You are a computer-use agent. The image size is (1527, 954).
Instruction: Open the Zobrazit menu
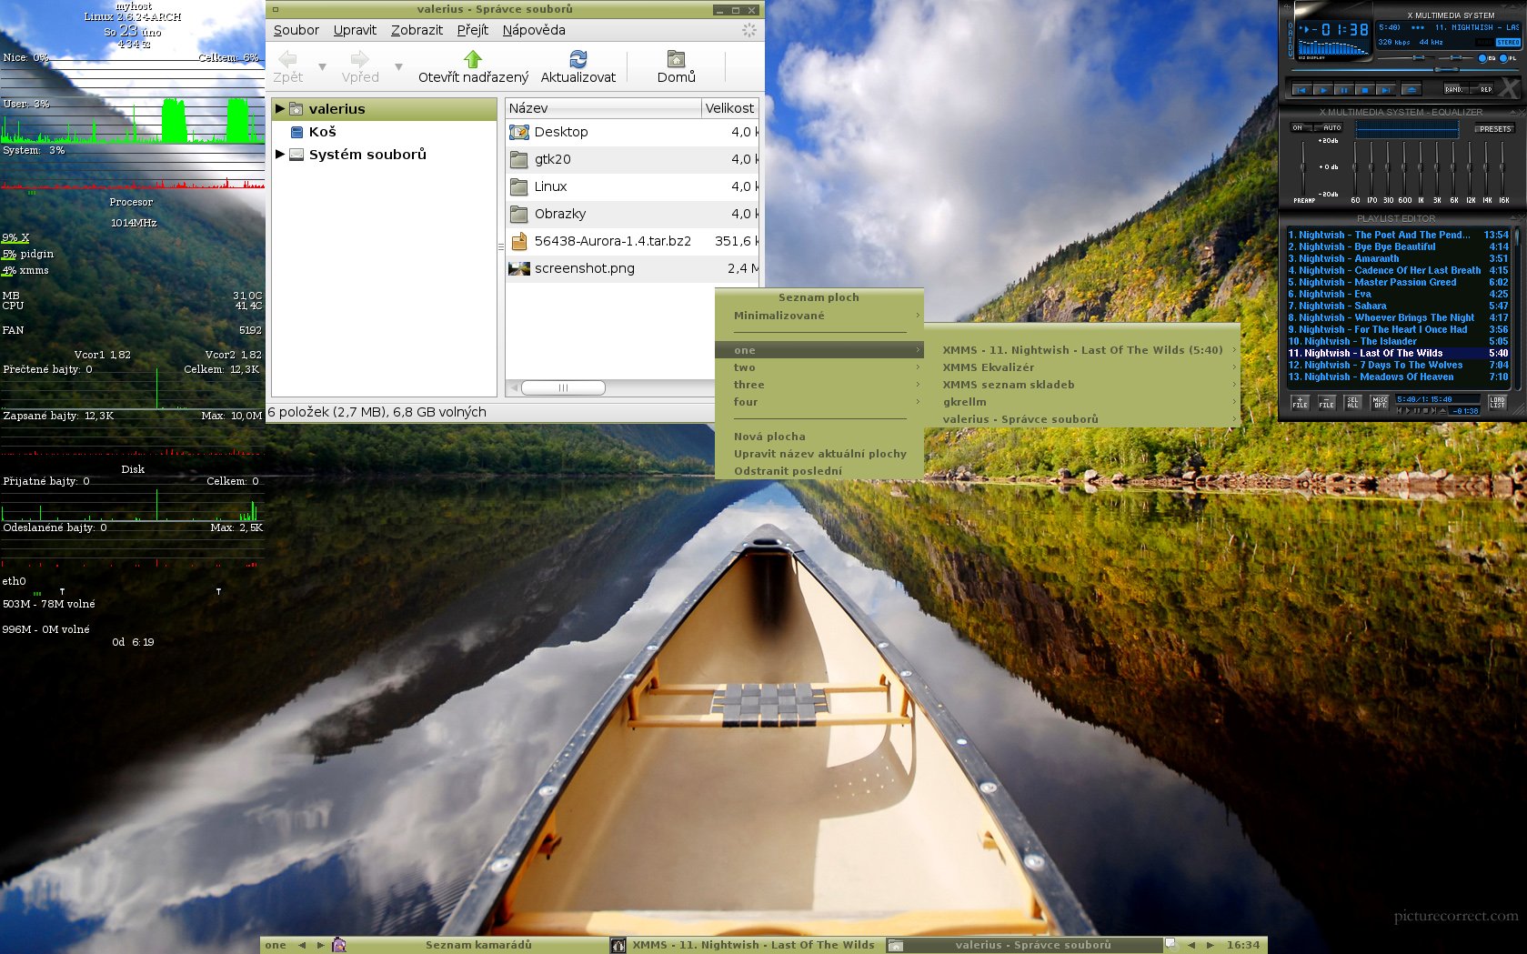417,30
